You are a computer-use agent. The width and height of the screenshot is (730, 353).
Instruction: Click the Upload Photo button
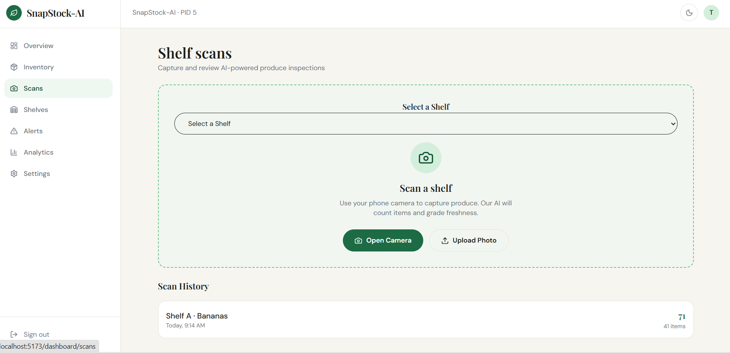click(x=469, y=240)
